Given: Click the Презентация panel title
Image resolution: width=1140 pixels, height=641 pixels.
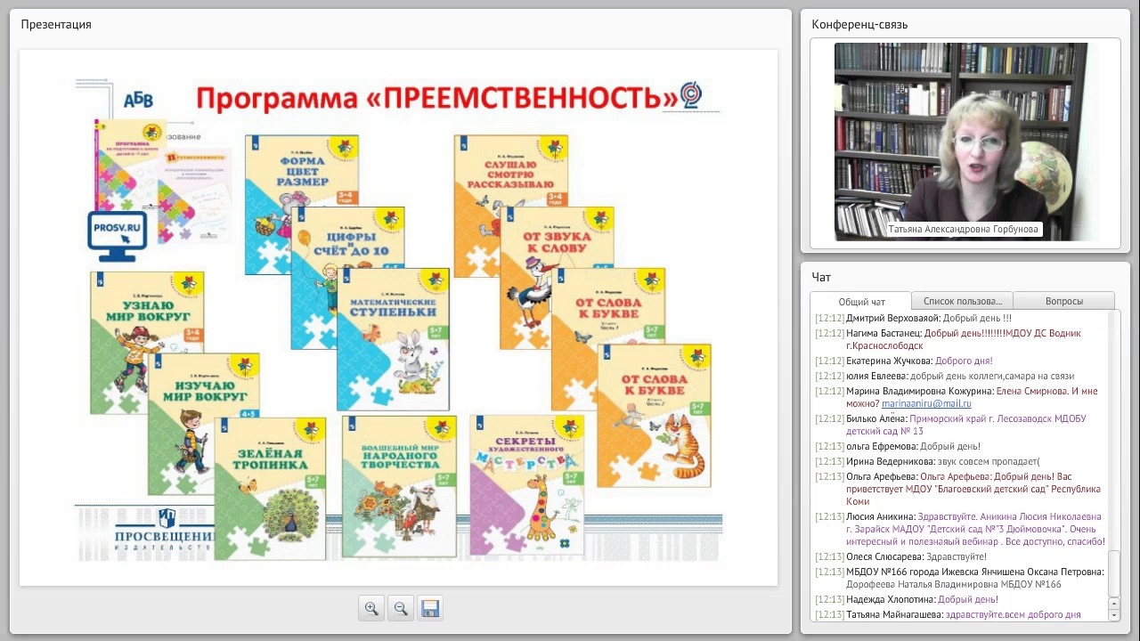Looking at the screenshot, I should [x=56, y=24].
